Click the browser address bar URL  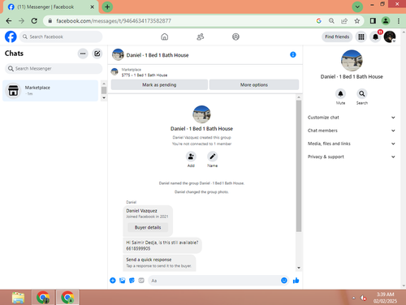[x=114, y=21]
